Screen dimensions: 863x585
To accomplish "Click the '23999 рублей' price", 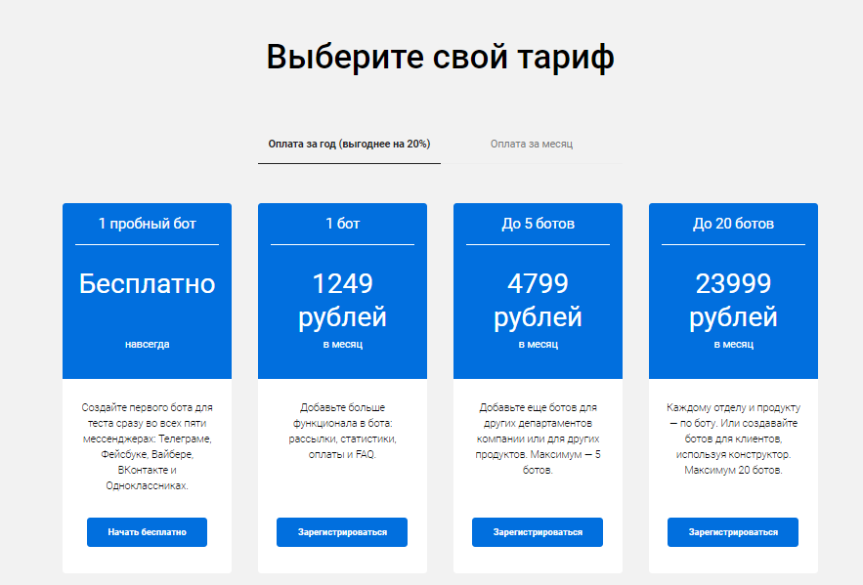I will pyautogui.click(x=733, y=301).
